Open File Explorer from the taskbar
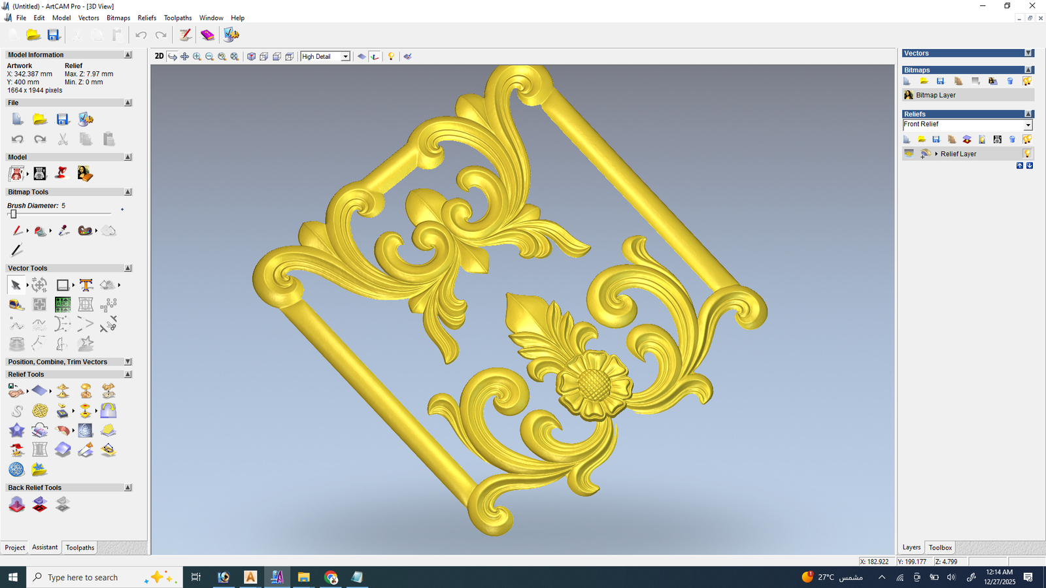 tap(303, 577)
